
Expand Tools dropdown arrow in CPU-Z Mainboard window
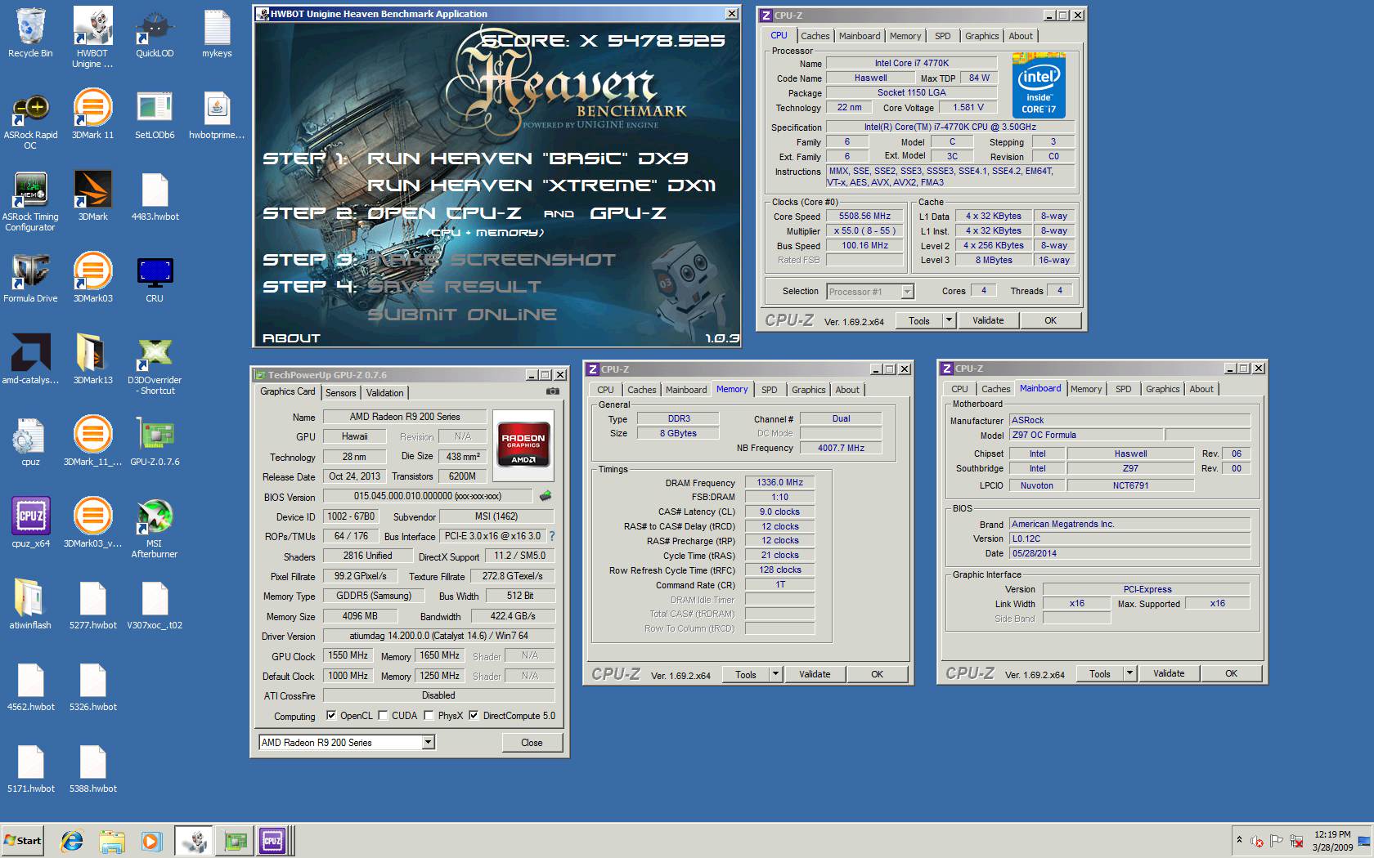1130,673
